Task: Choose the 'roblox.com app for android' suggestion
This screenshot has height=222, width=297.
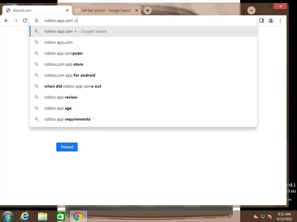Action: [143, 75]
